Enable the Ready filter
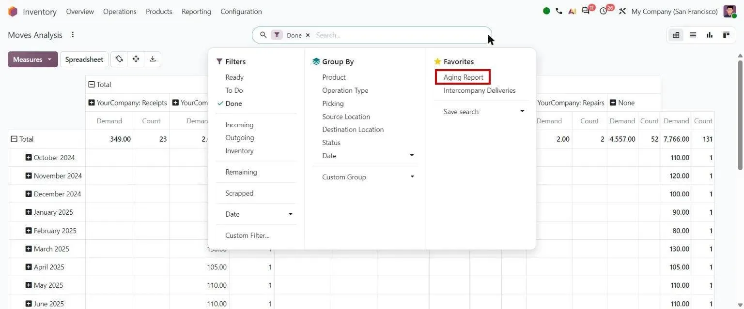744x309 pixels. click(234, 77)
